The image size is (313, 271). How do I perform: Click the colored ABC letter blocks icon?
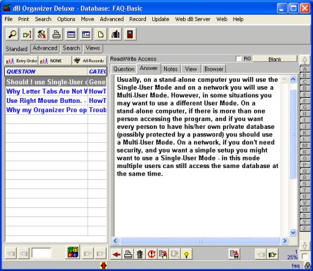pyautogui.click(x=73, y=252)
